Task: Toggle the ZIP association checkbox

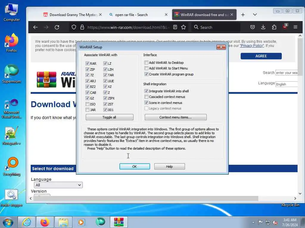Action: (87, 69)
